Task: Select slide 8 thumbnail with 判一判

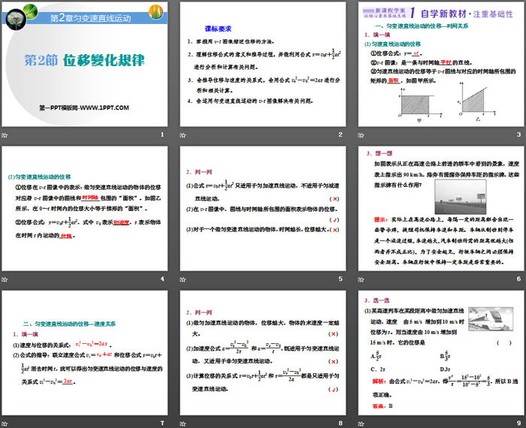Action: coord(262,353)
